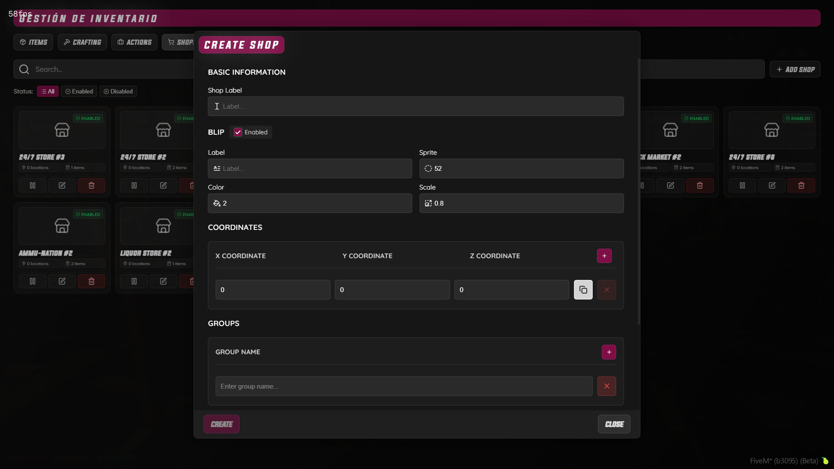The width and height of the screenshot is (834, 469).
Task: Delete the 24/7 Store #3 shop
Action: coord(91,186)
